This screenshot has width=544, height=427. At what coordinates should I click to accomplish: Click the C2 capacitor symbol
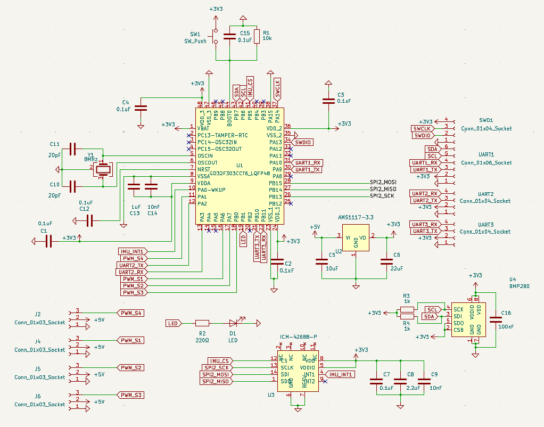pos(277,261)
